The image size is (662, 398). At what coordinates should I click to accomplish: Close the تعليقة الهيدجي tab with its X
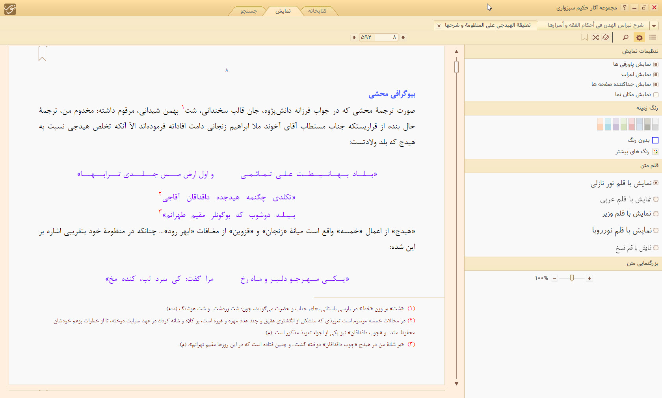tap(439, 26)
